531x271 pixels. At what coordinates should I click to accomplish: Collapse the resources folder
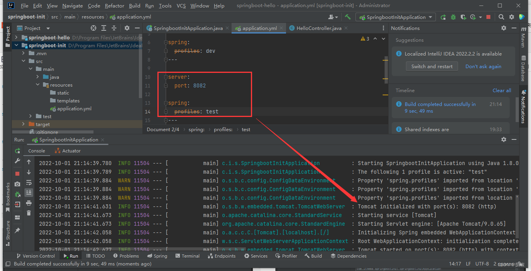[37, 85]
